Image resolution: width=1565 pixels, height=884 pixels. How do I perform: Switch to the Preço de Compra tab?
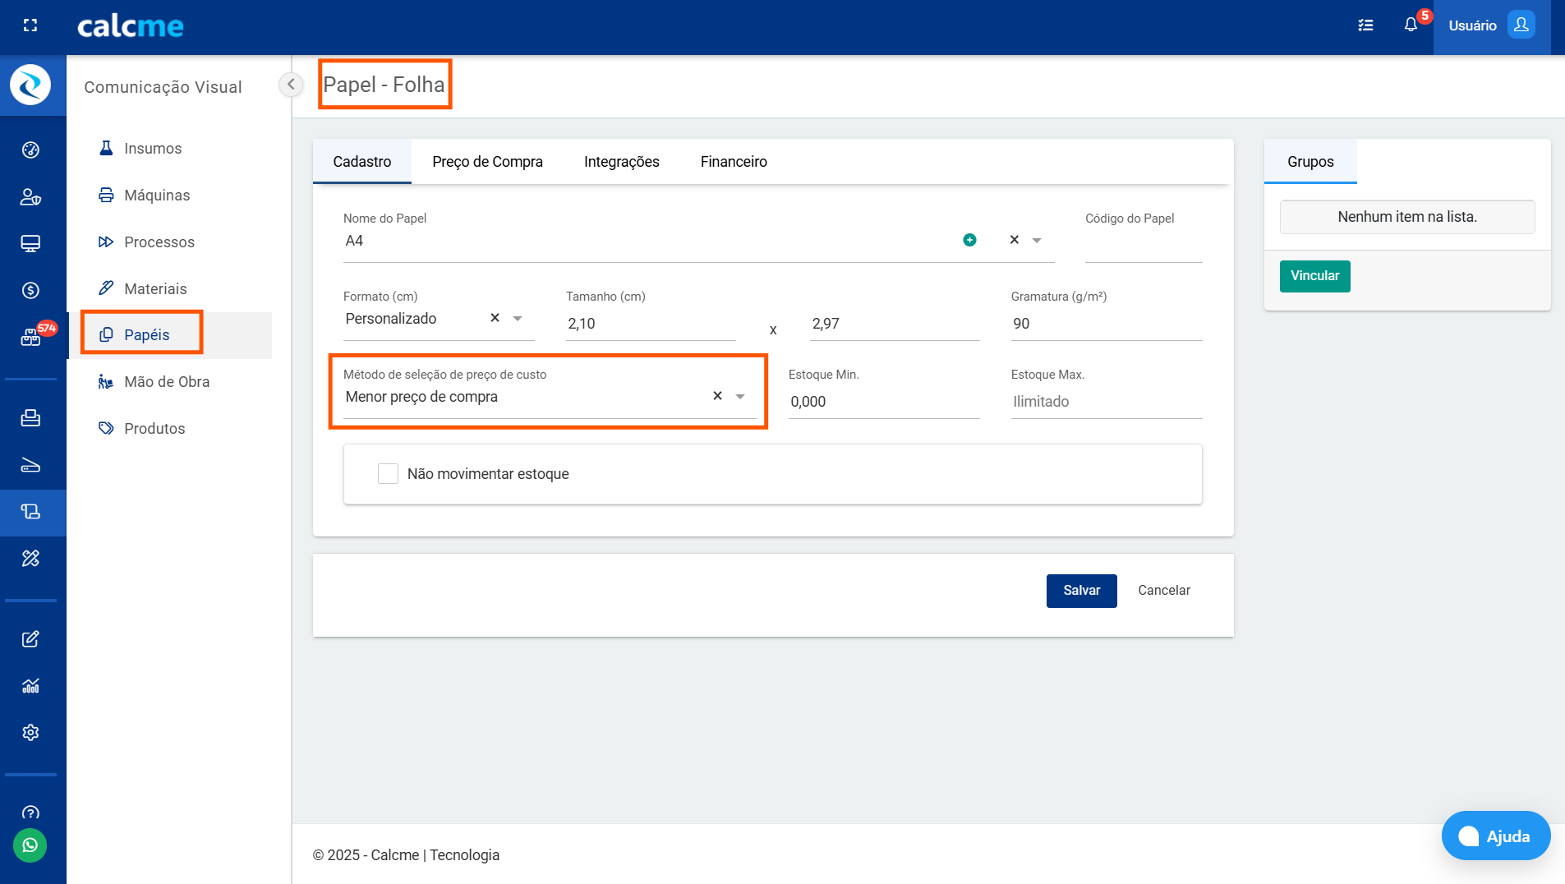pos(487,162)
